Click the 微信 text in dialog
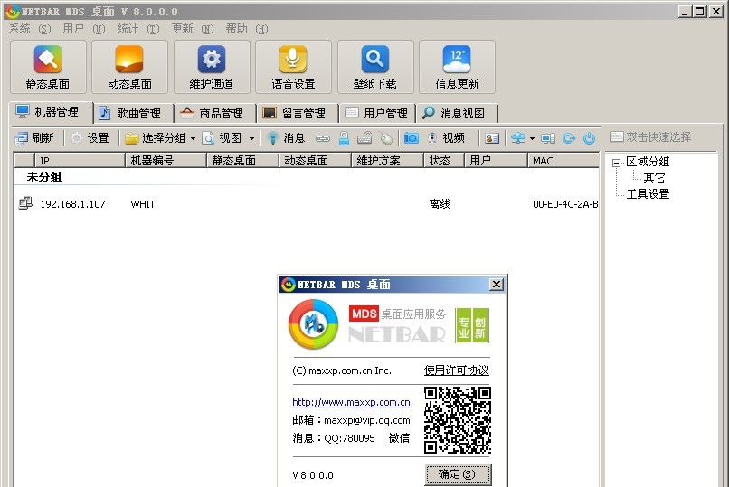The image size is (729, 487). [x=399, y=438]
